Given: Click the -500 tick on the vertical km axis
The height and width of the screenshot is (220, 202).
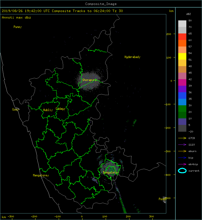Looking at the screenshot, I should [x=168, y=198].
